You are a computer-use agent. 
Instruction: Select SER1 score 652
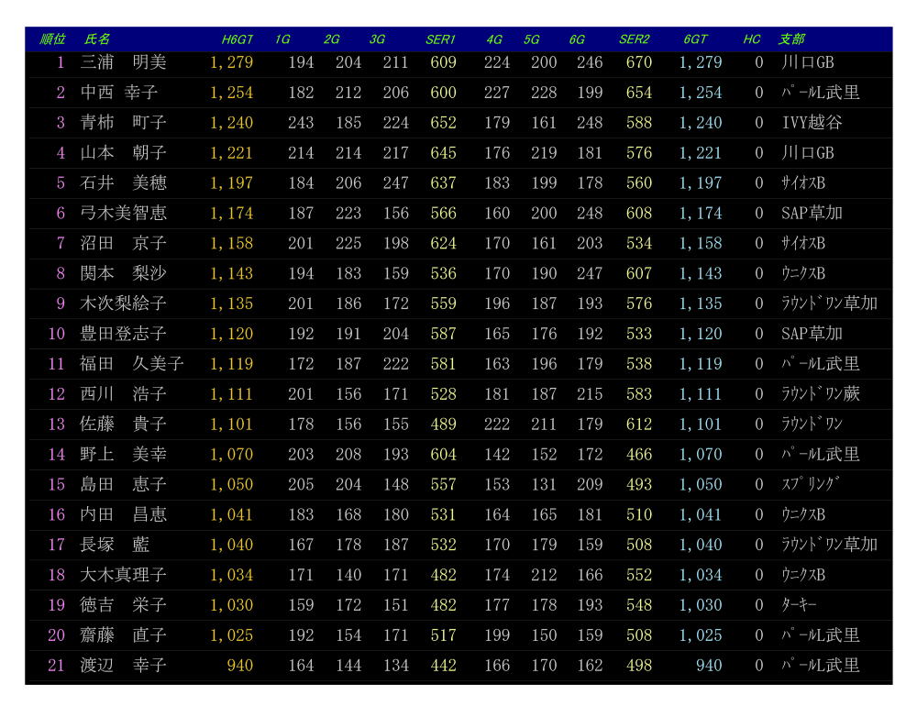(443, 123)
